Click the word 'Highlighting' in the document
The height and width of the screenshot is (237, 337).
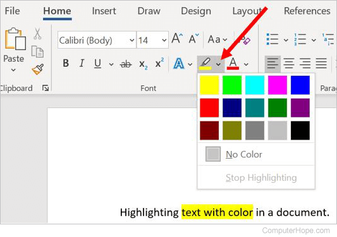coord(149,213)
